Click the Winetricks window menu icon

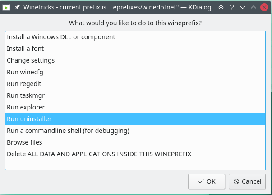coord(7,8)
